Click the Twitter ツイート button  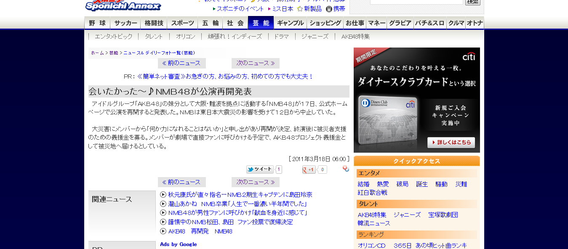click(260, 169)
